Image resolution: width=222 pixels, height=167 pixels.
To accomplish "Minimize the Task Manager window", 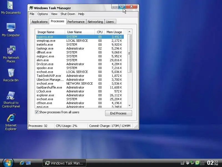I will 115,6.
